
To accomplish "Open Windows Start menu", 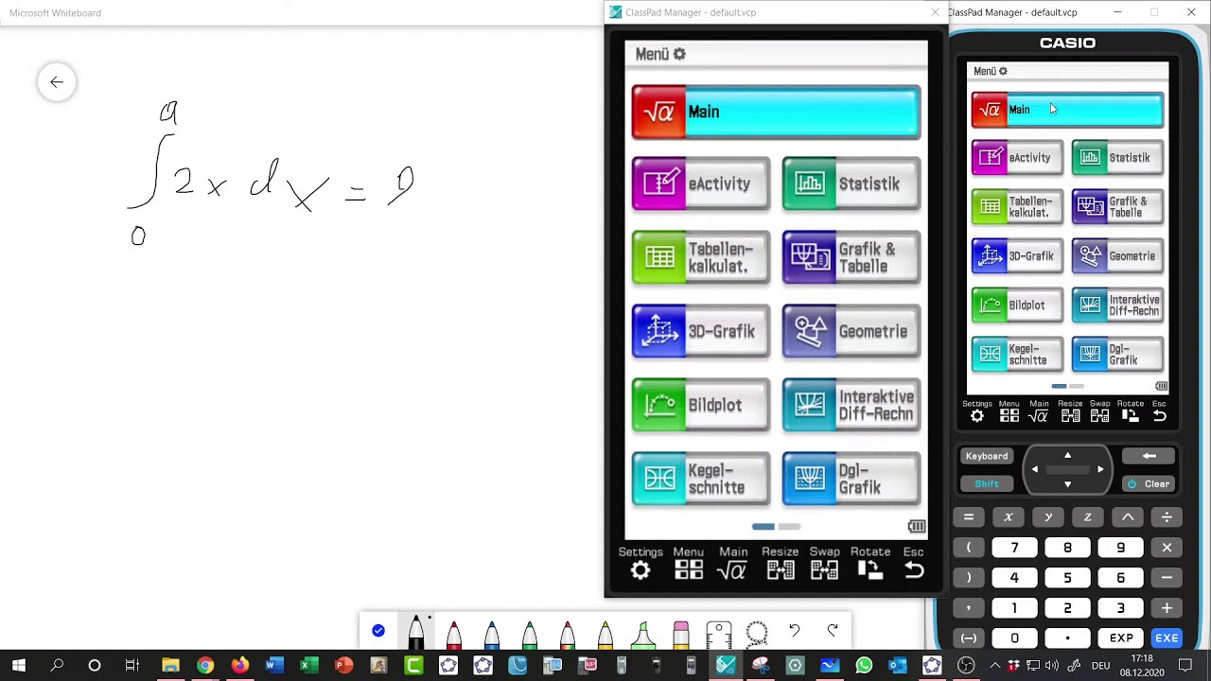I will click(19, 666).
